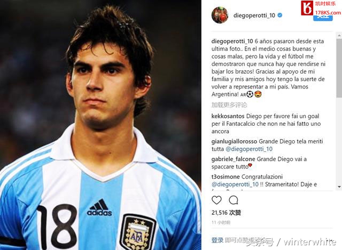Click the verified badge next to diegoperotti_10
Screen dimensions: 342x250
[x=280, y=15]
